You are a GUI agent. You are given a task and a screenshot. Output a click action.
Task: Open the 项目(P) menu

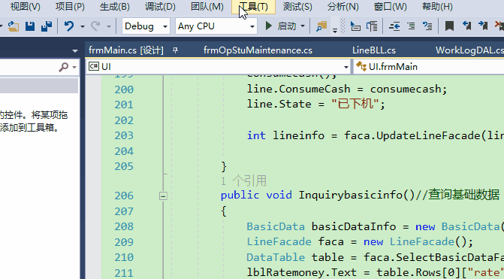(x=70, y=7)
